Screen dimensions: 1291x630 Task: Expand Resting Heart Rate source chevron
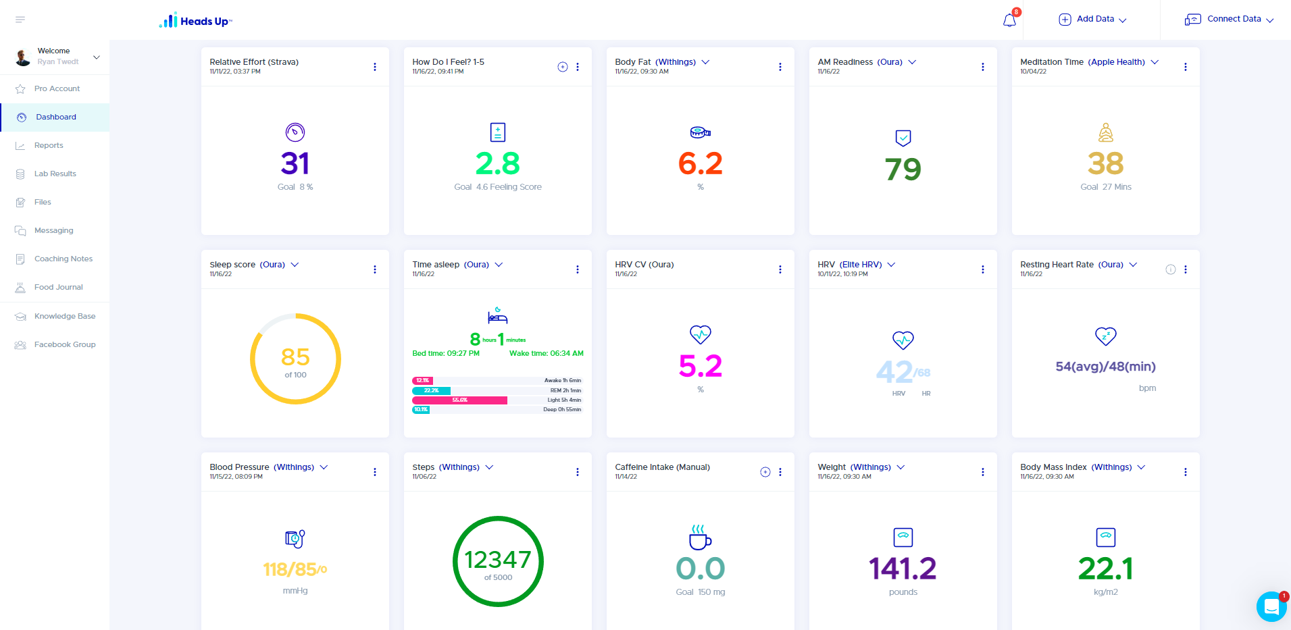point(1133,265)
